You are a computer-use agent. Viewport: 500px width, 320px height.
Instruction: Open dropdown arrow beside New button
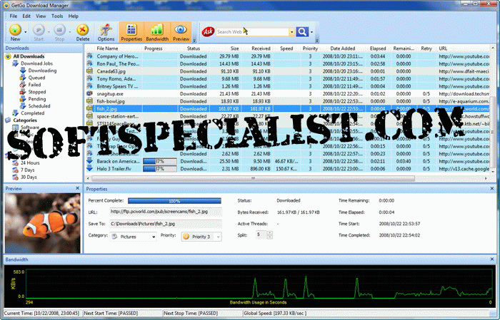[x=26, y=32]
